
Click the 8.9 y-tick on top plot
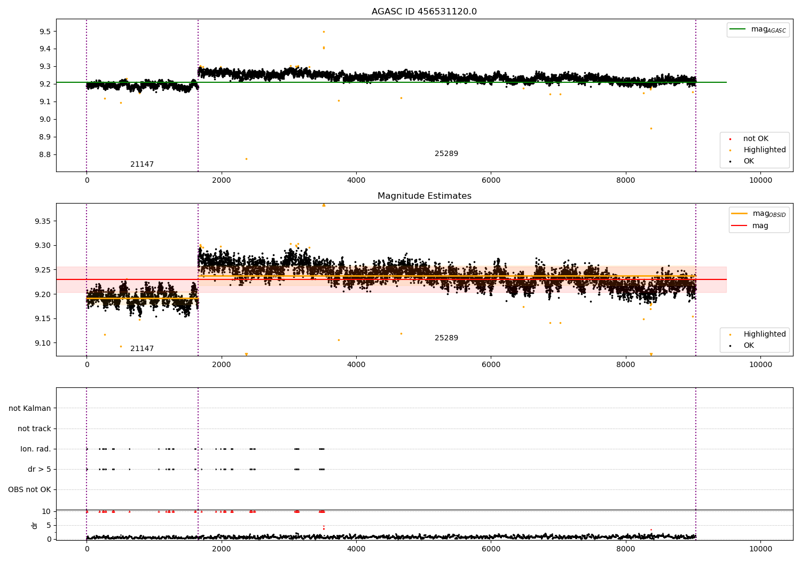(45, 137)
